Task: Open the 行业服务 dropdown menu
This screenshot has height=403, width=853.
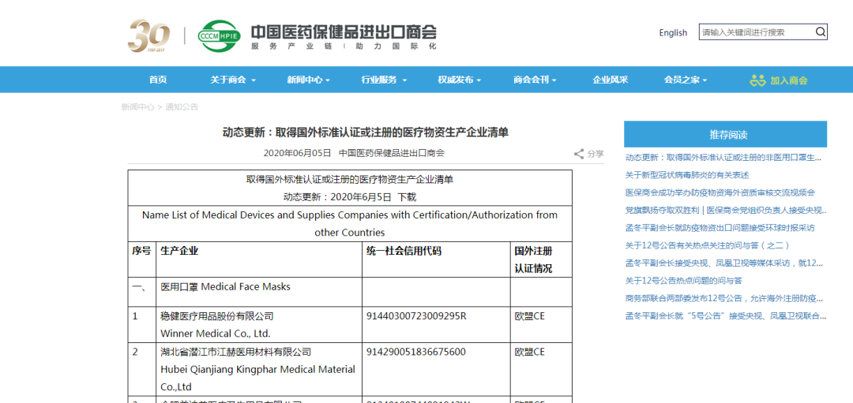Action: coord(384,80)
